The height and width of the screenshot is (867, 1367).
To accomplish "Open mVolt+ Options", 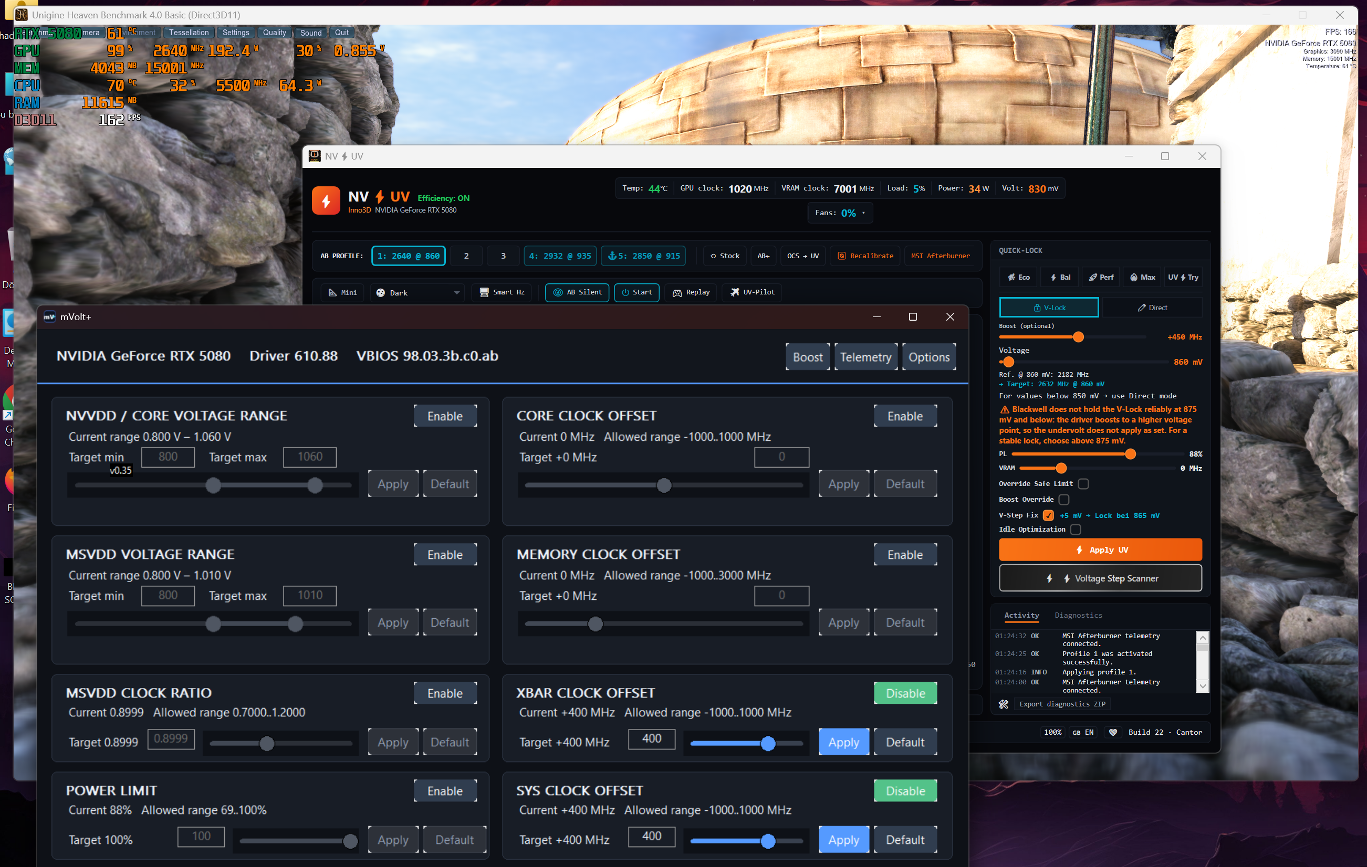I will [x=928, y=357].
